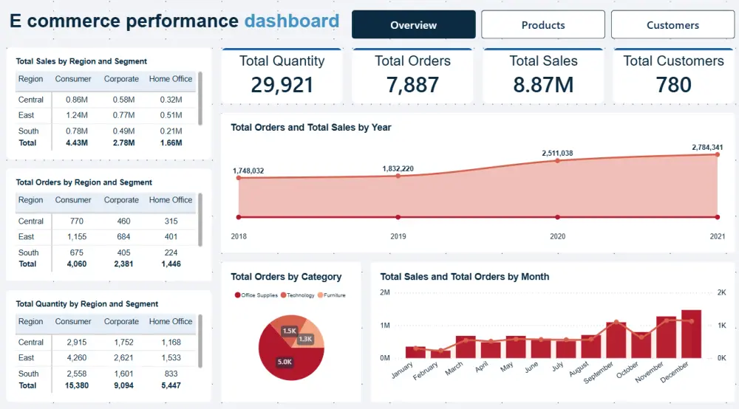
Task: Select the Total Sales 8.87M card
Action: pos(543,76)
